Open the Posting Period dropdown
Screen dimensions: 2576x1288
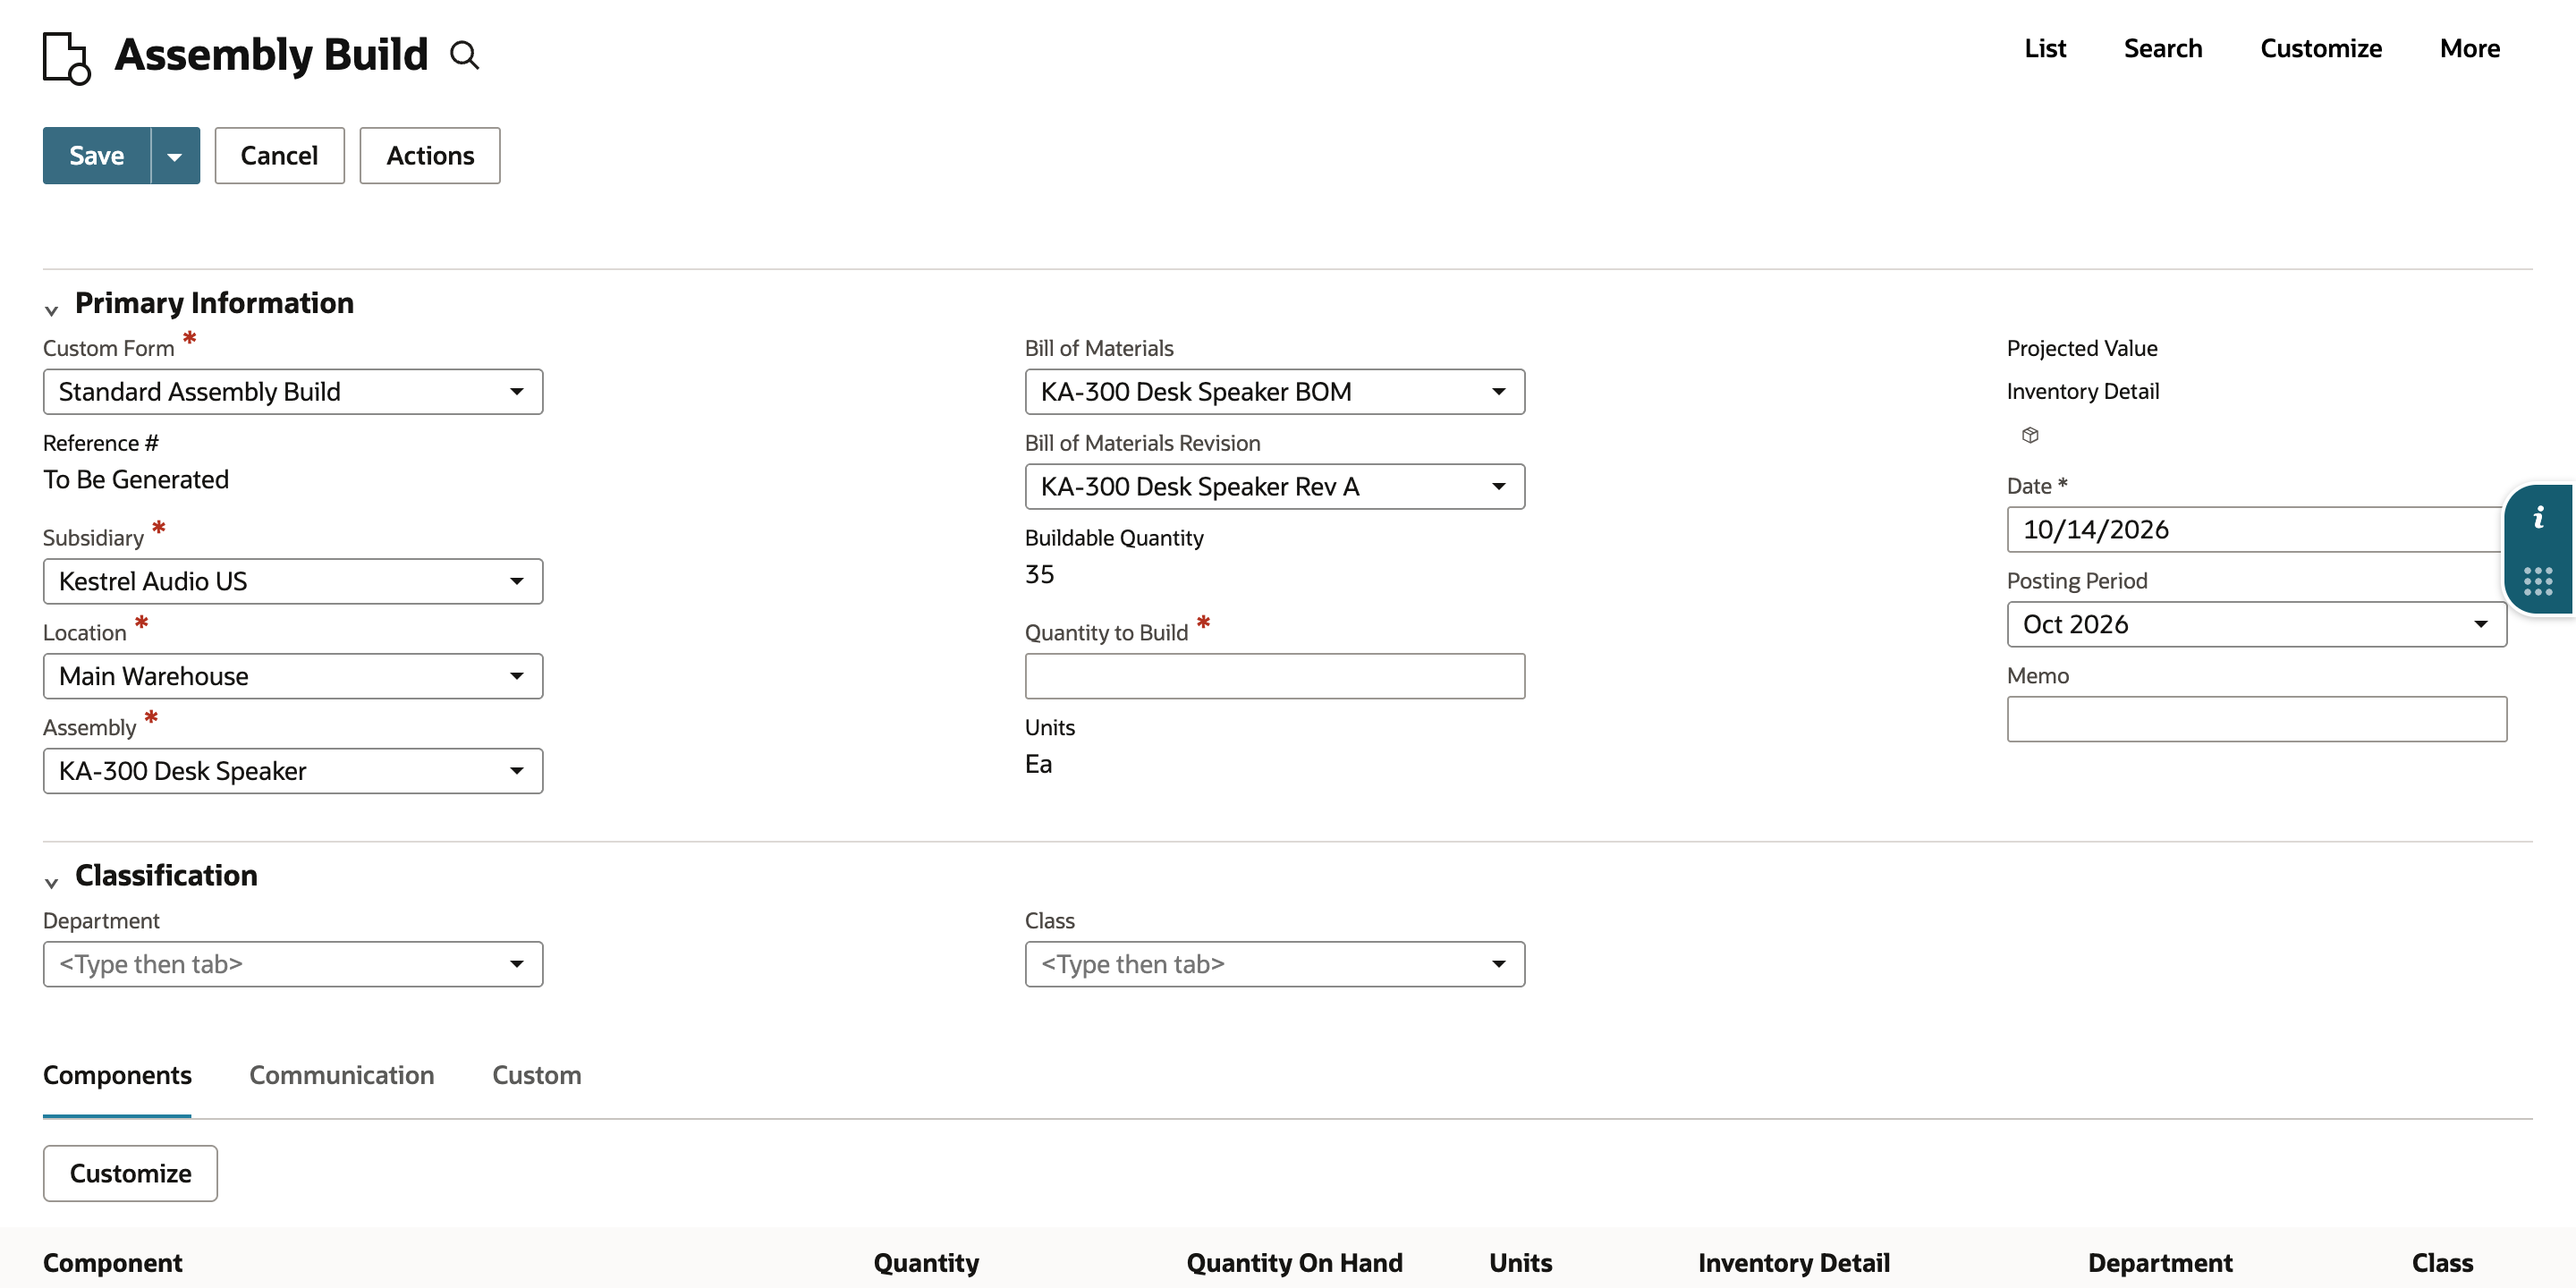(x=2257, y=624)
